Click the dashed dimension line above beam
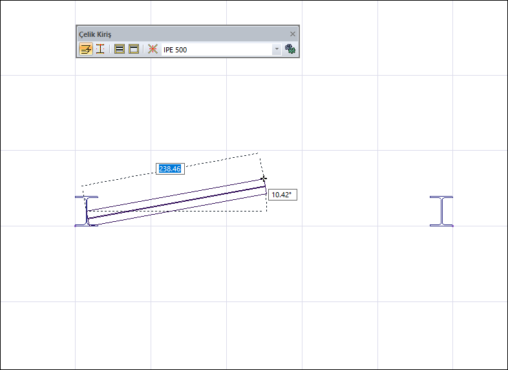508x370 pixels. pyautogui.click(x=213, y=162)
